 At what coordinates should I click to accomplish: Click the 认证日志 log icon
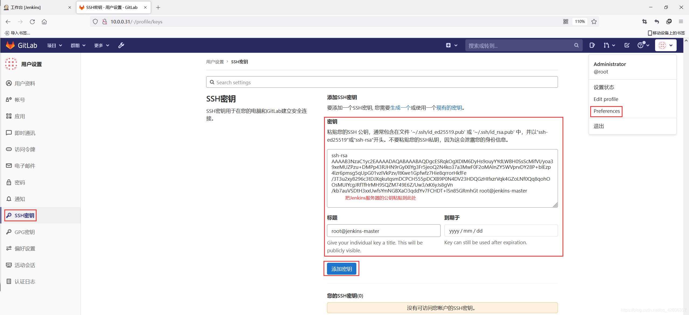pos(9,281)
